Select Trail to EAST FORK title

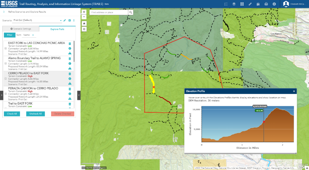(x=20, y=104)
